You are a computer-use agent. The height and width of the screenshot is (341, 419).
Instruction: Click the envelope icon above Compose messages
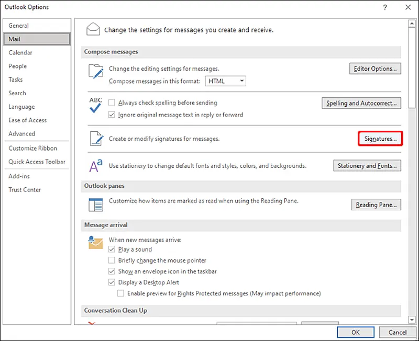[x=93, y=29]
